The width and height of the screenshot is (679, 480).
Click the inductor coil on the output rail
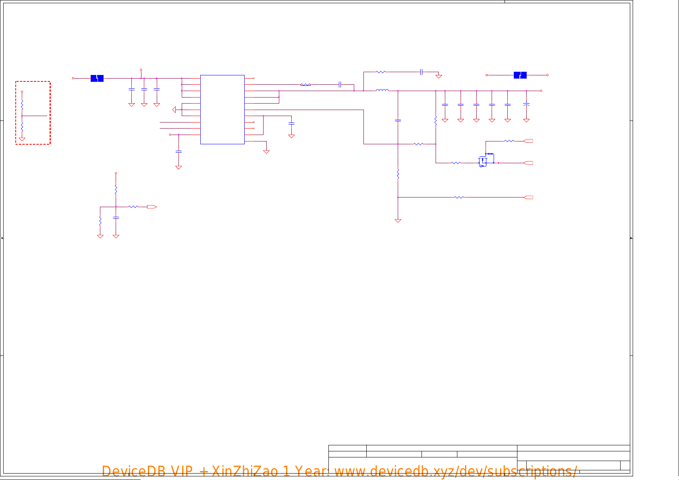tap(382, 90)
